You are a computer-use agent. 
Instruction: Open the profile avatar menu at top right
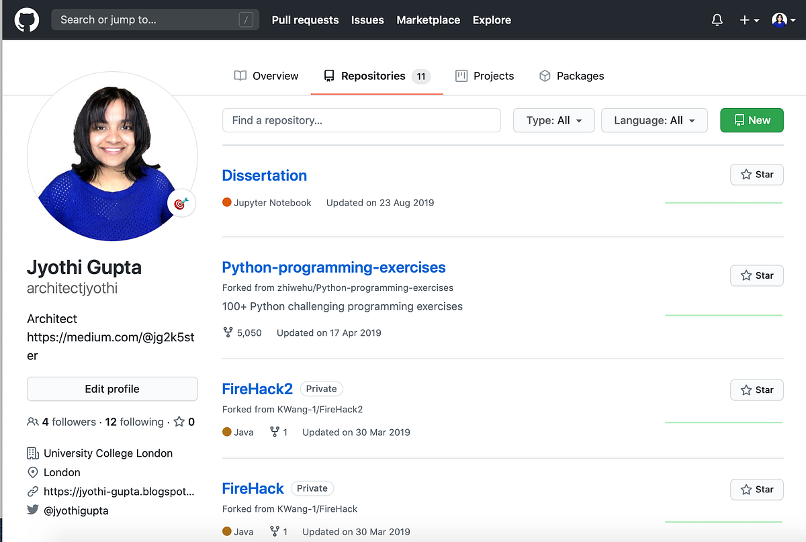coord(781,19)
